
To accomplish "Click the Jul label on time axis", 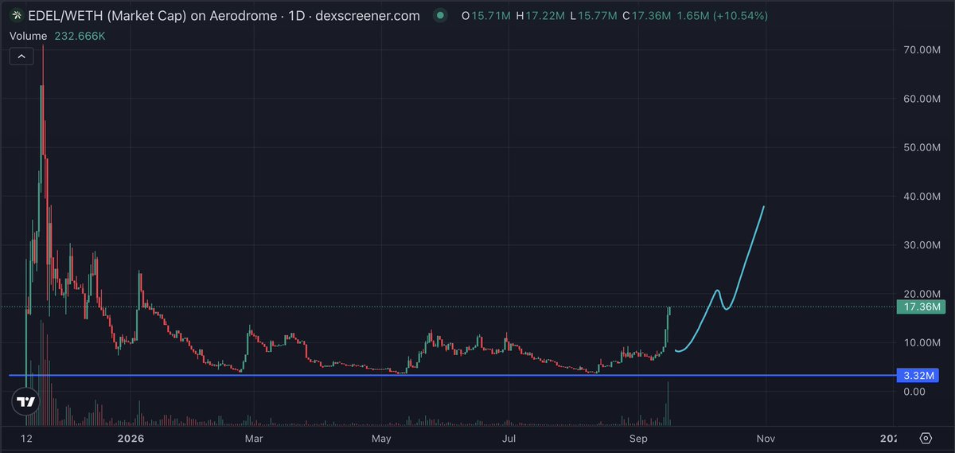I will click(509, 439).
